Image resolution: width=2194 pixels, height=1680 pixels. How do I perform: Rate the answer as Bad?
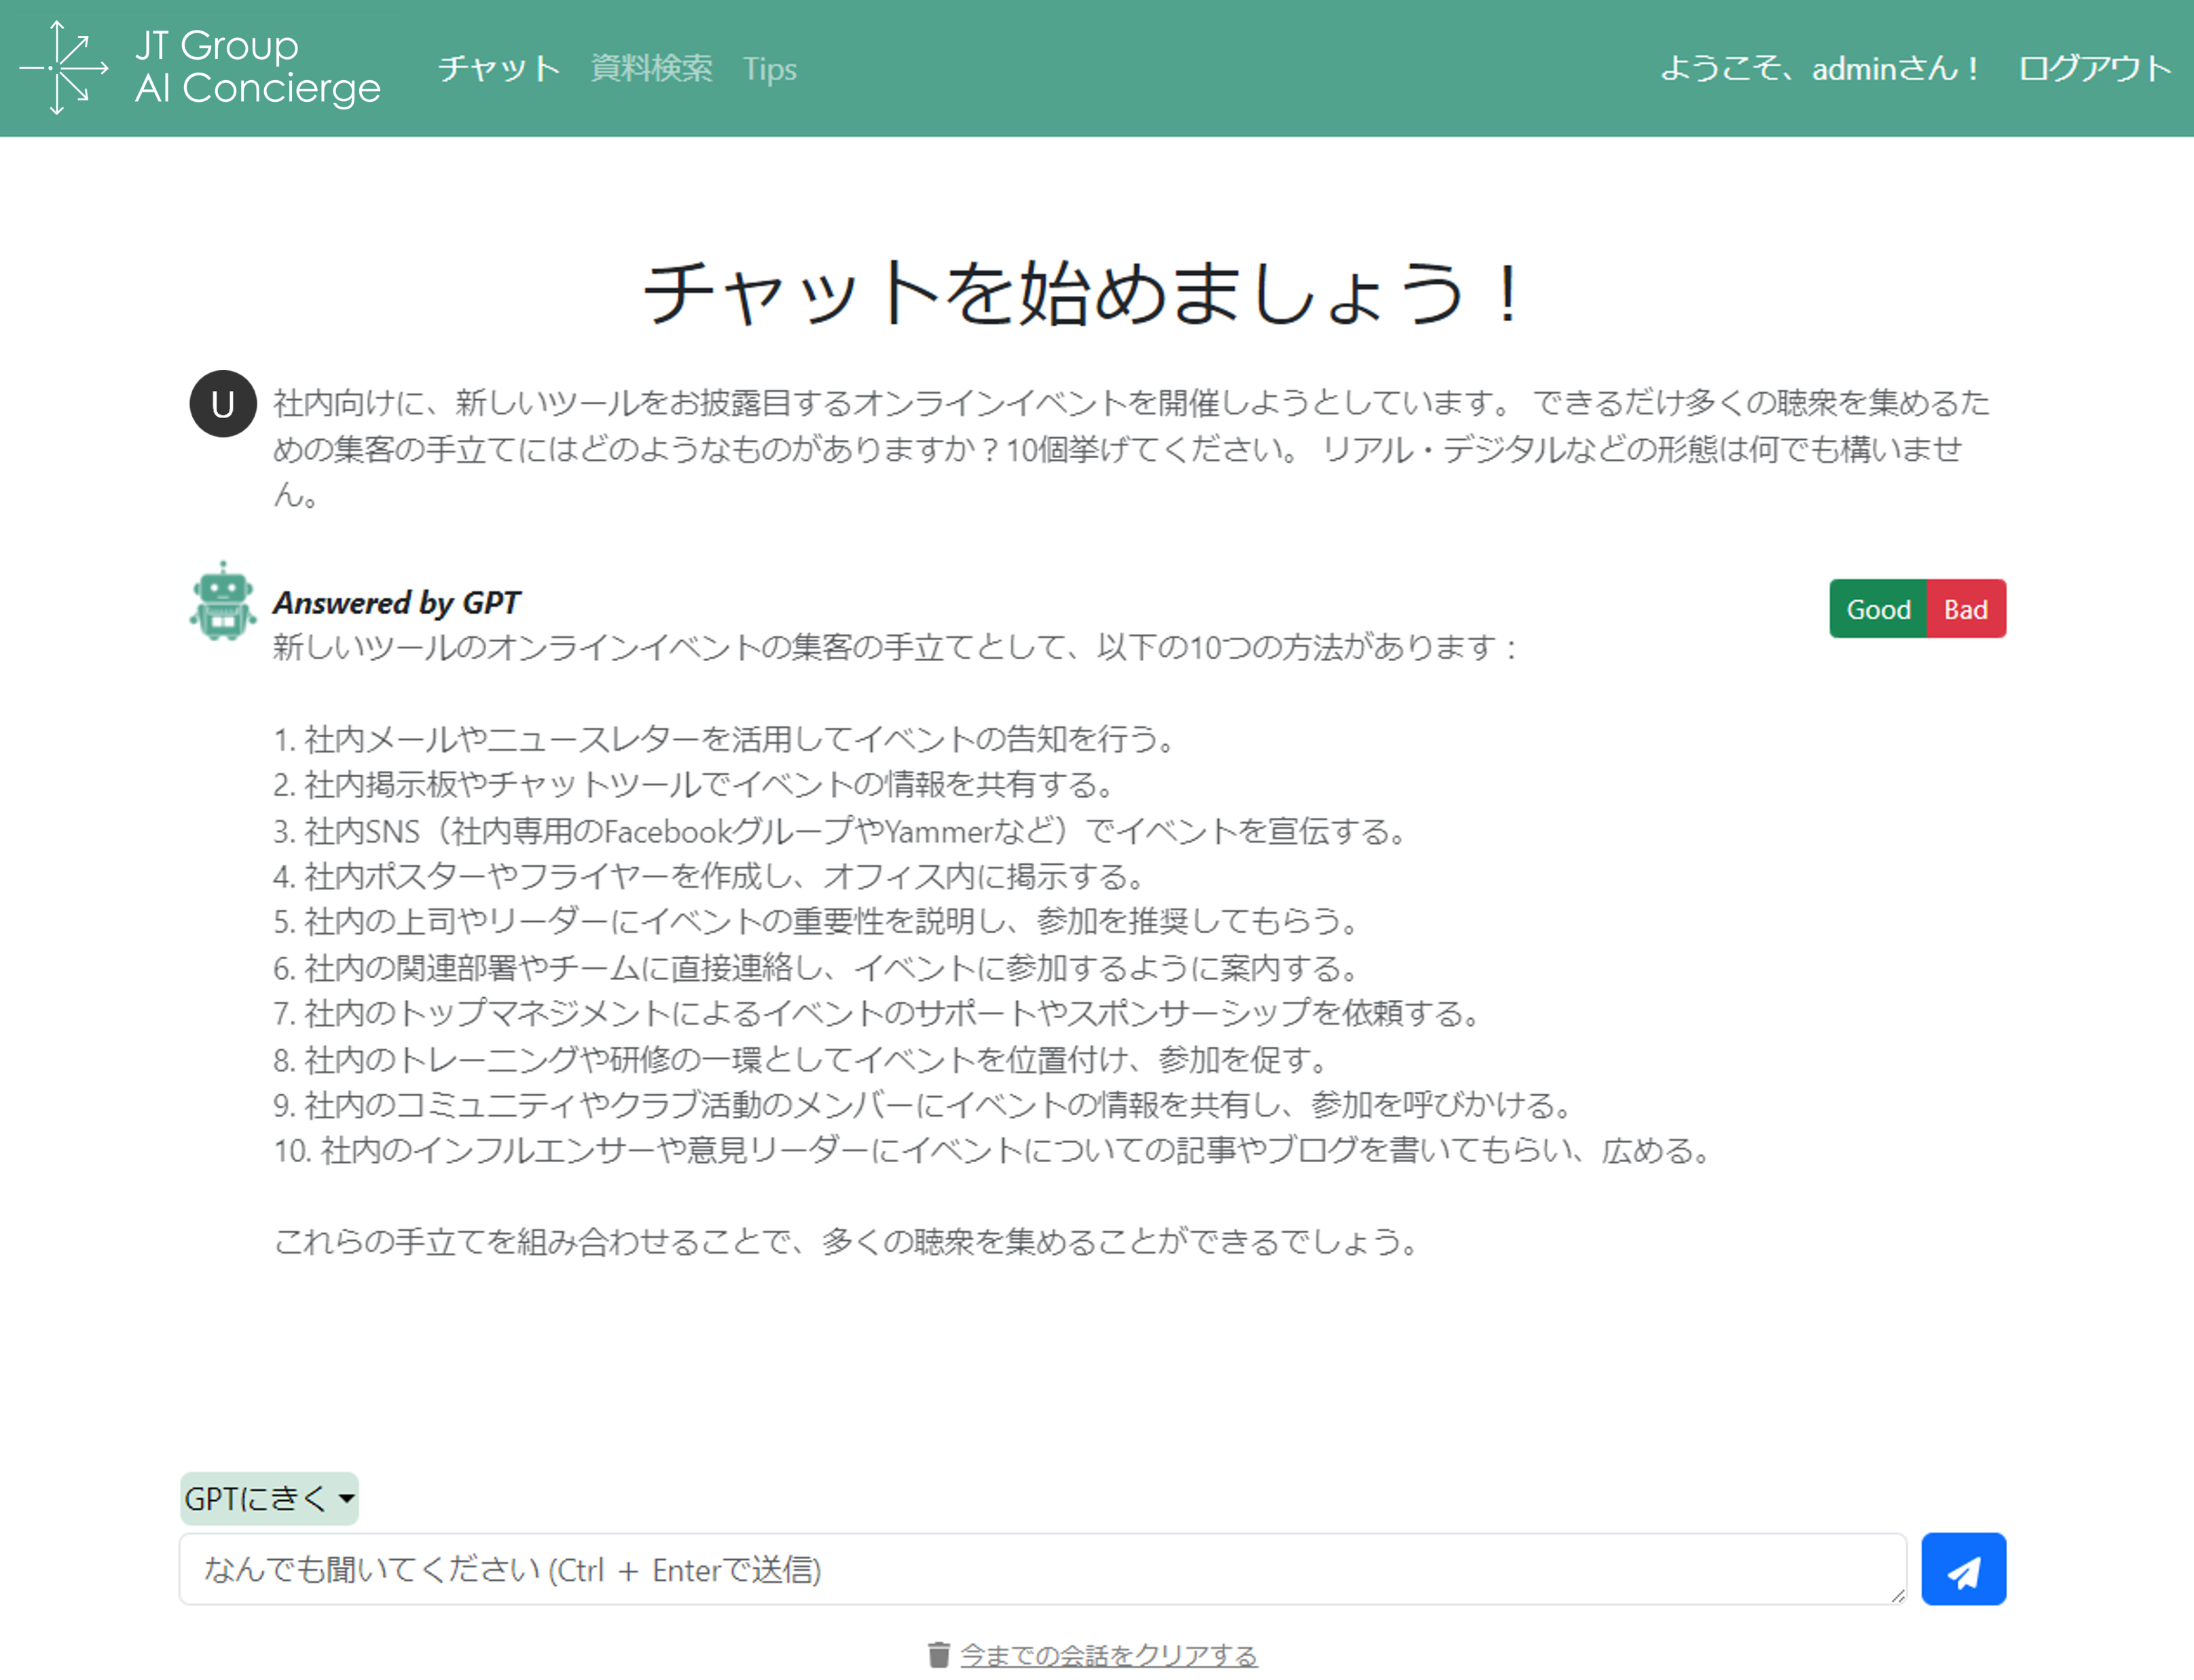pos(1966,609)
